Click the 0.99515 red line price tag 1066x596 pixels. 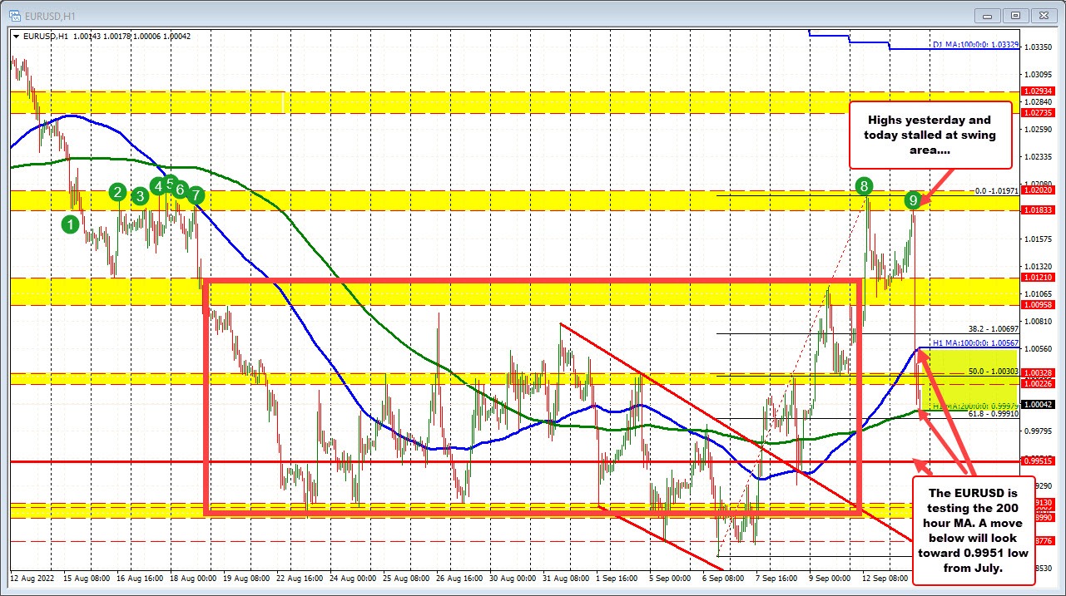coord(1037,461)
